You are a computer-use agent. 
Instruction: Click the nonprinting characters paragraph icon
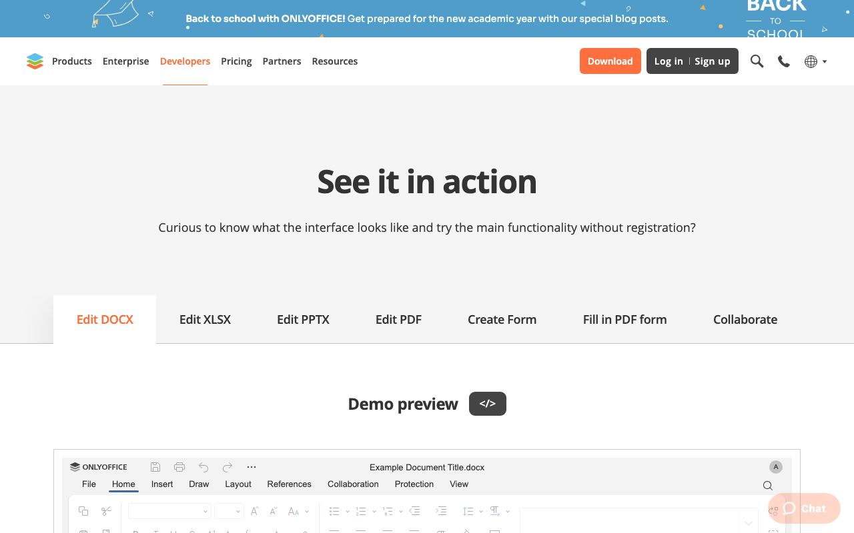494,511
